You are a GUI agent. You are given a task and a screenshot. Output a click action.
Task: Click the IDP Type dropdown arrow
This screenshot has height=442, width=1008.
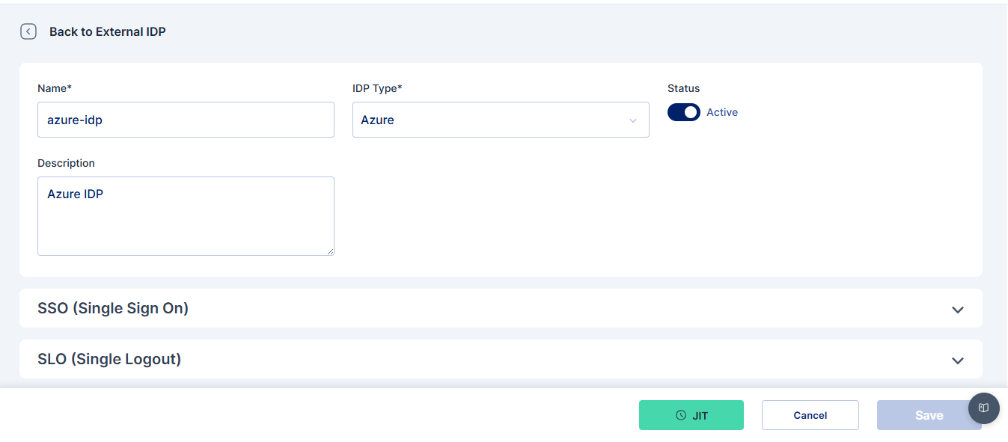(633, 120)
